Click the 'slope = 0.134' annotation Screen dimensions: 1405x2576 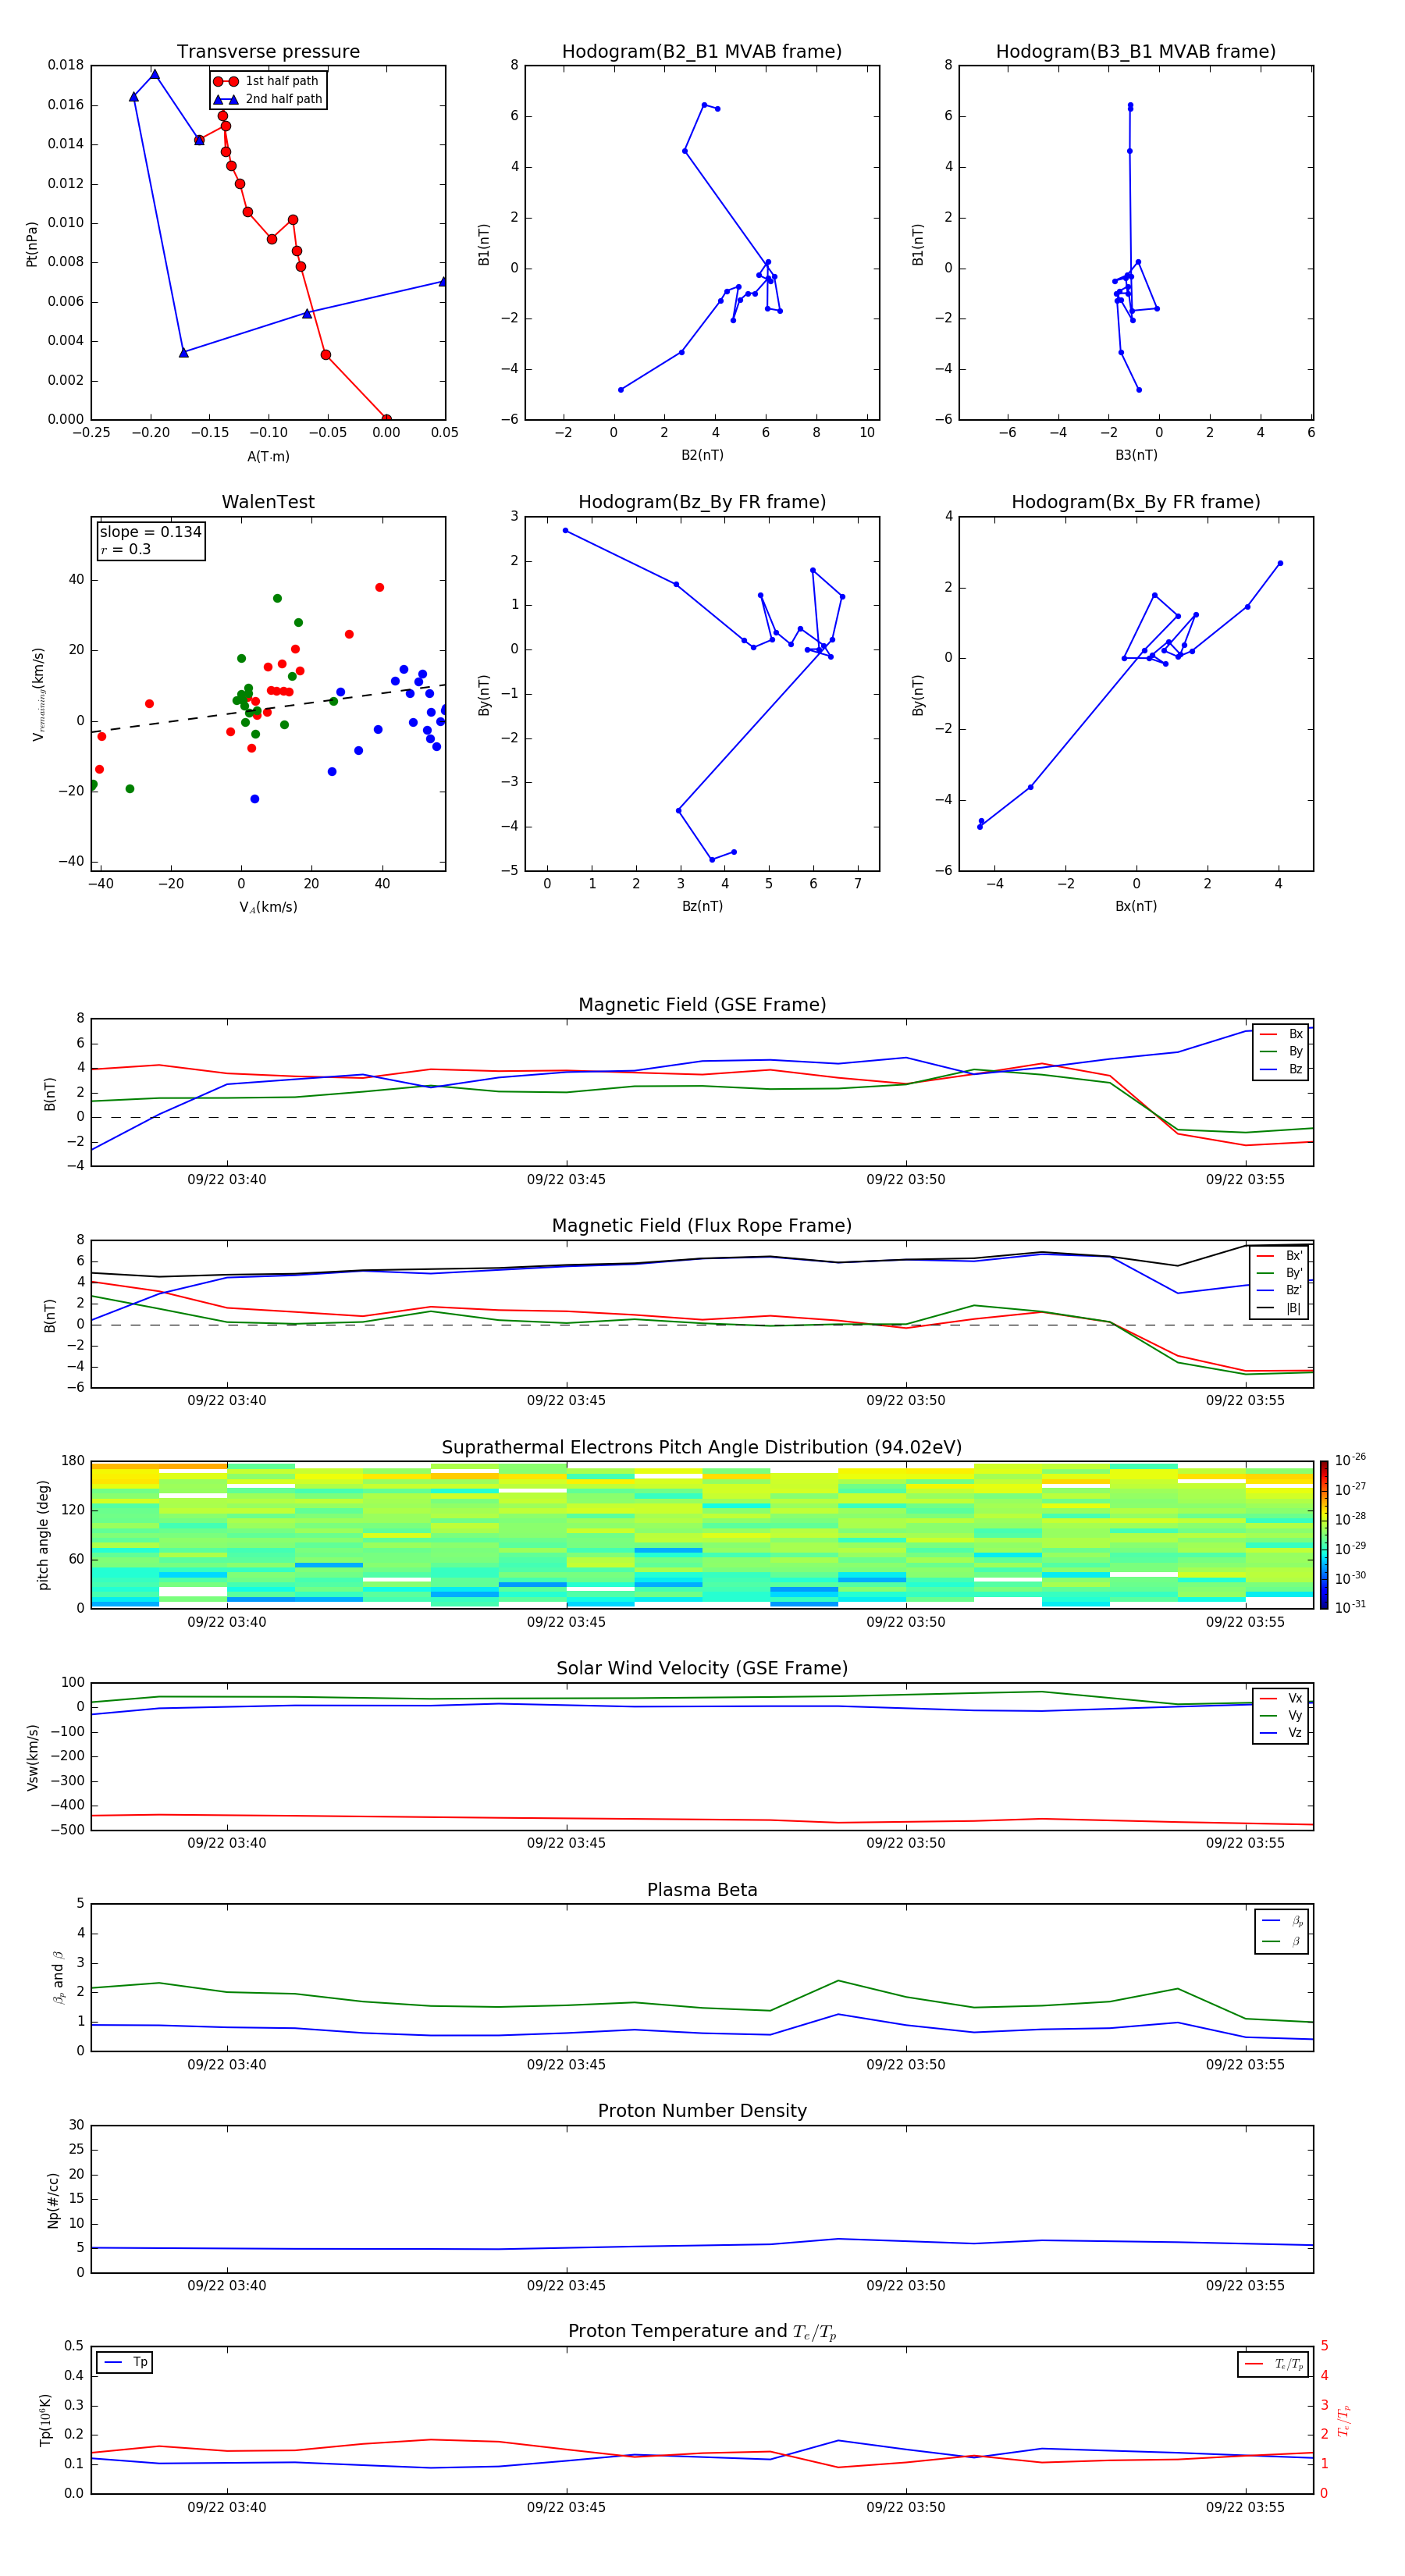[151, 532]
